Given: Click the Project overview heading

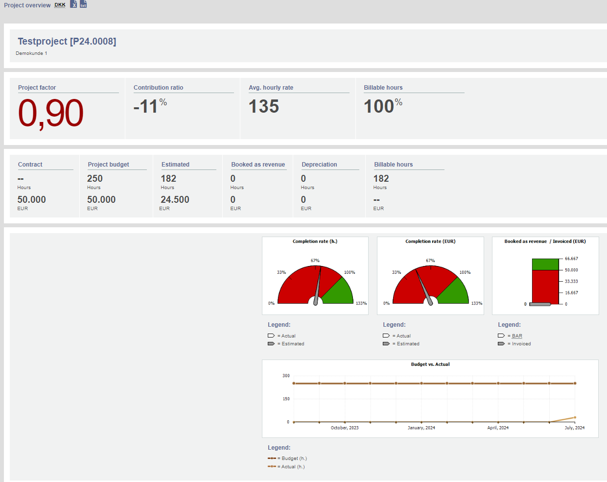Looking at the screenshot, I should click(x=27, y=5).
